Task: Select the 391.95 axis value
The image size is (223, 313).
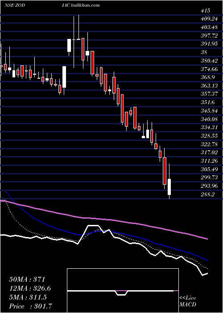Action: [209, 44]
